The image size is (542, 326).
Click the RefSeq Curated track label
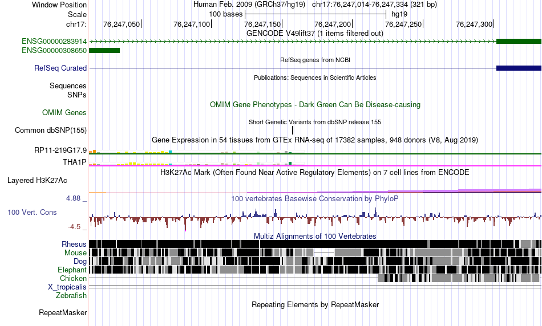click(60, 68)
